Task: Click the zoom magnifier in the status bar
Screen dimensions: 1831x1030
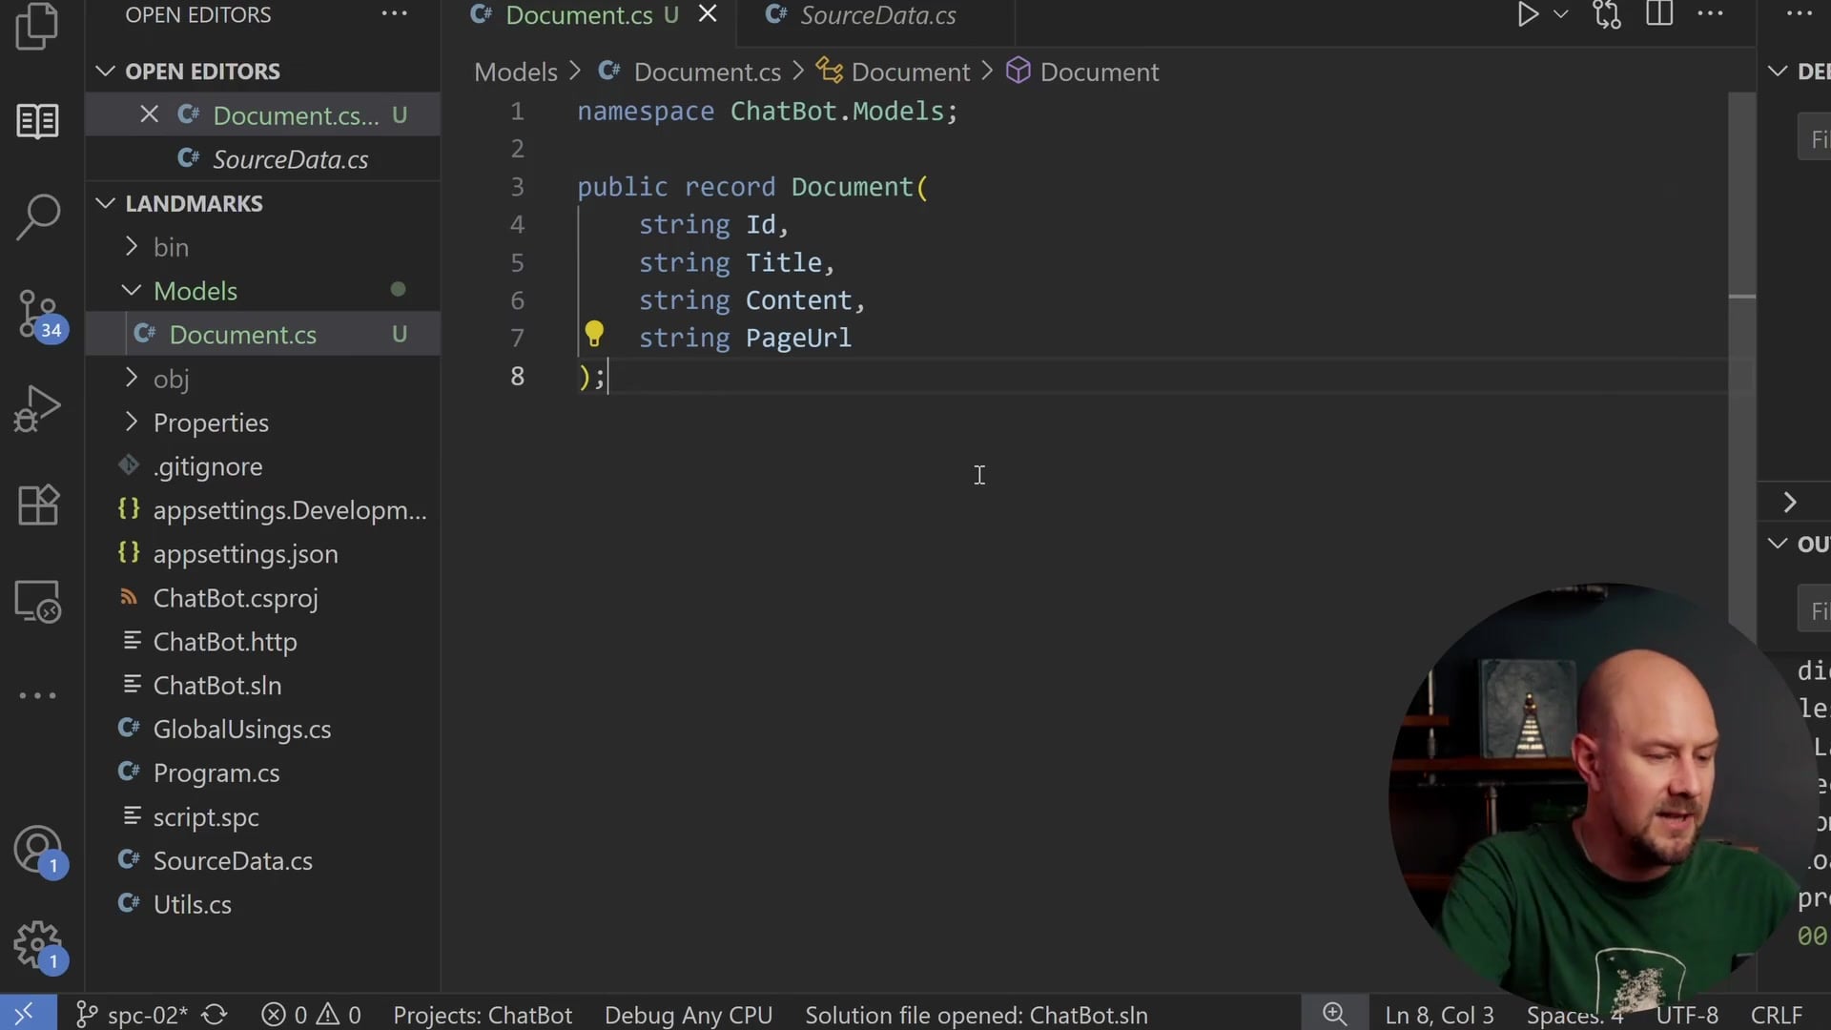Action: [1334, 1014]
